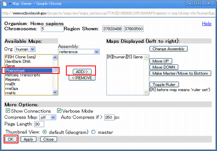This screenshot has width=217, height=151.
Task: Select default (ideogram) thumbnail radio
Action: pyautogui.click(x=45, y=132)
